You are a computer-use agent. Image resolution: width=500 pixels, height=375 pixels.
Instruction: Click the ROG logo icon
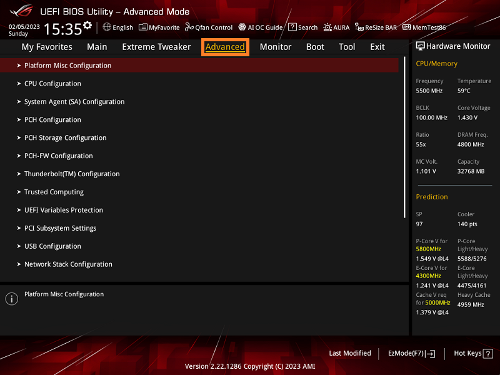click(x=21, y=11)
